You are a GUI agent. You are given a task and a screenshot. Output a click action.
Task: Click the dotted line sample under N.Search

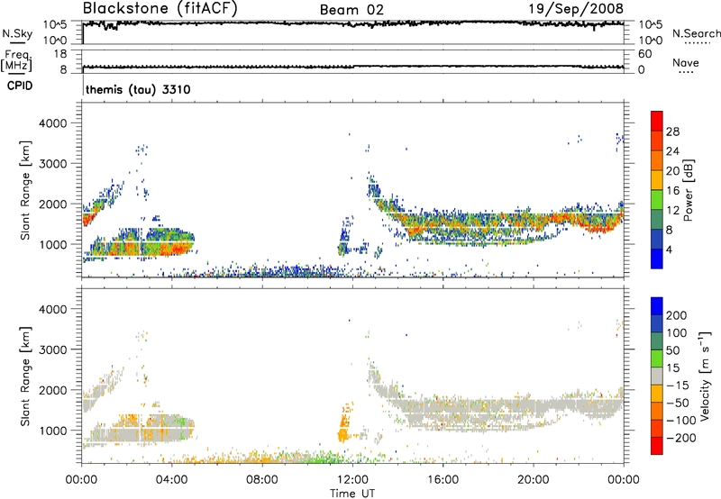point(697,43)
